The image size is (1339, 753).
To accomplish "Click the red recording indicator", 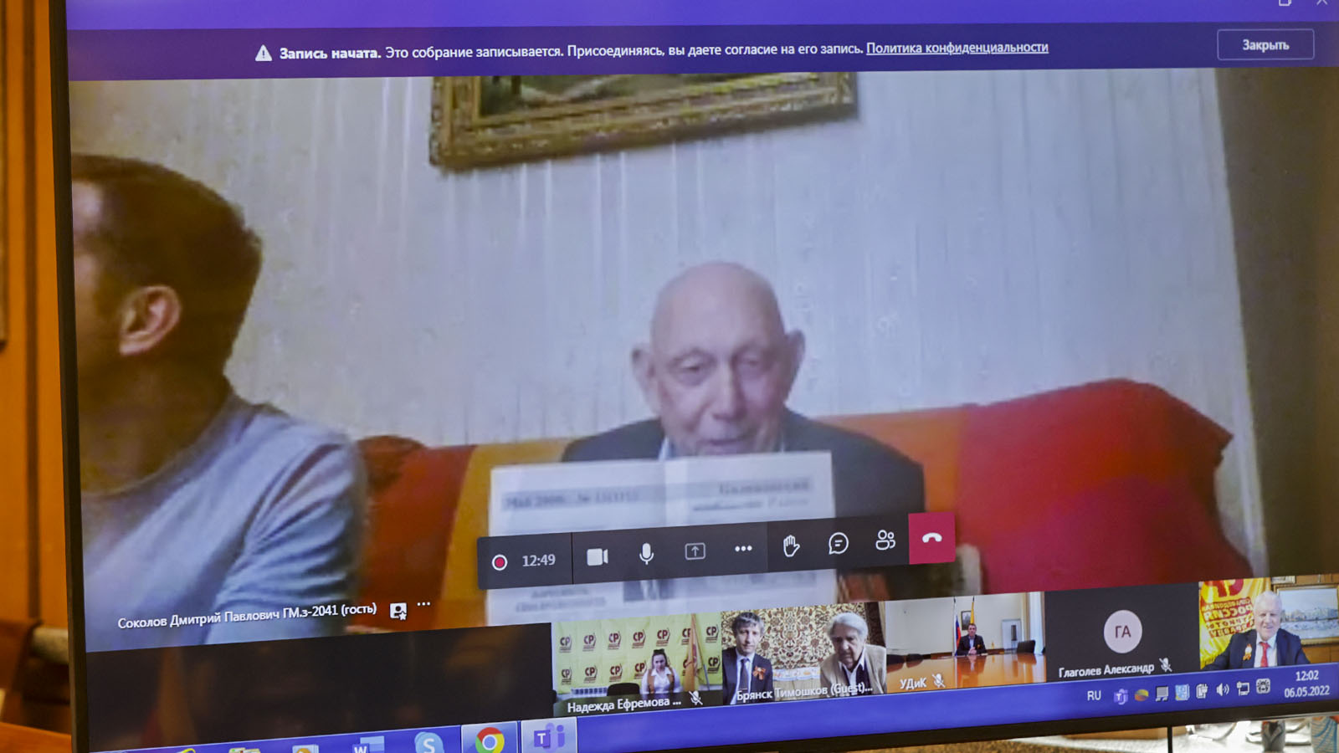I will pyautogui.click(x=500, y=562).
